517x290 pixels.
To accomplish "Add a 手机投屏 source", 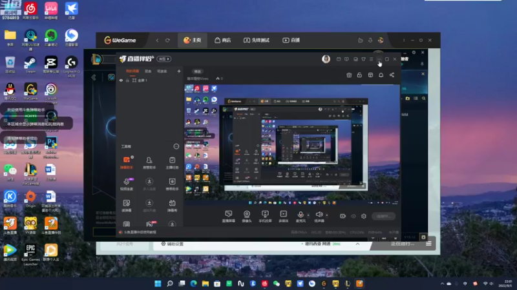I will [265, 217].
